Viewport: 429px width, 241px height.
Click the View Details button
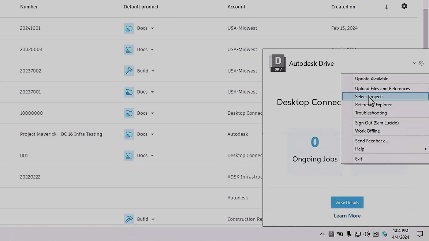click(x=347, y=203)
